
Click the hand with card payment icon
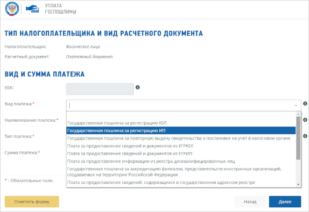32,9
